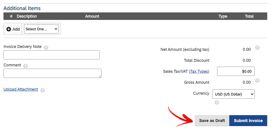Screen dimensions: 271x131
Task: Click the Total column header
Action: (249, 16)
